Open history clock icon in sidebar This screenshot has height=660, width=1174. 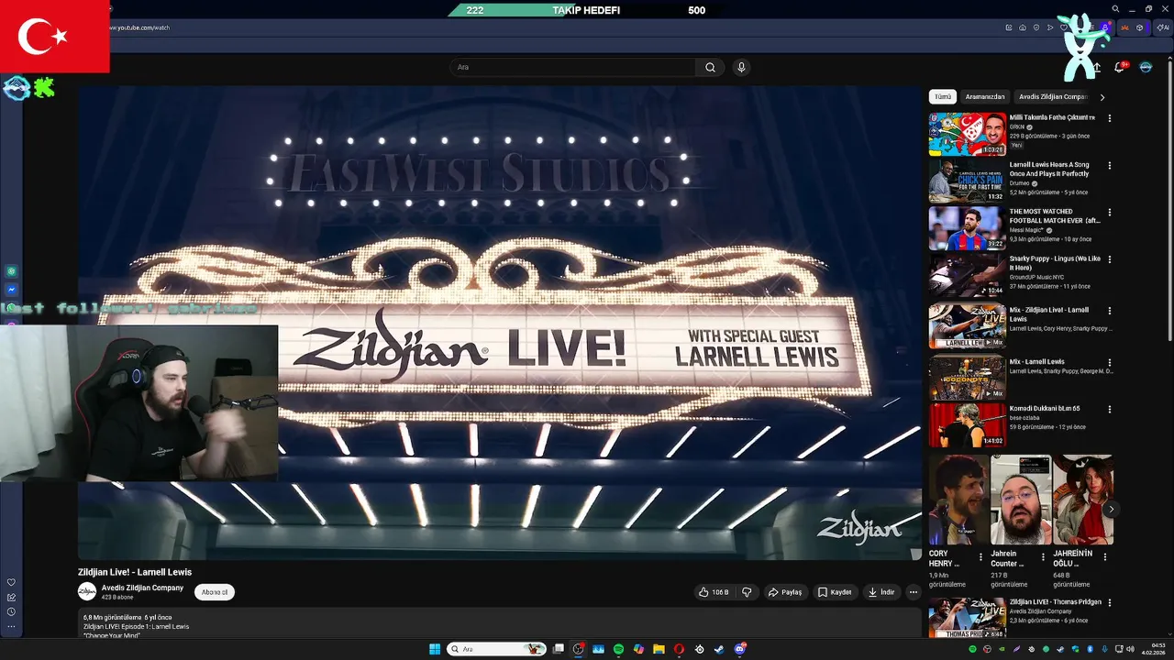(11, 611)
